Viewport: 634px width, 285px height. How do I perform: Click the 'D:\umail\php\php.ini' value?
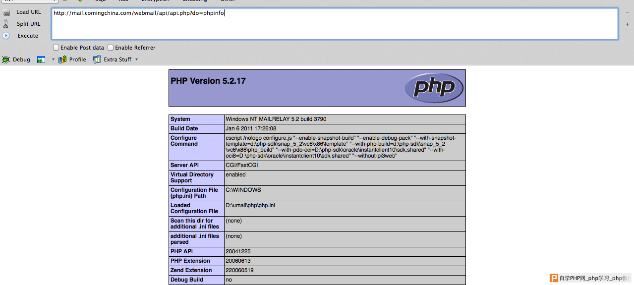pyautogui.click(x=250, y=205)
